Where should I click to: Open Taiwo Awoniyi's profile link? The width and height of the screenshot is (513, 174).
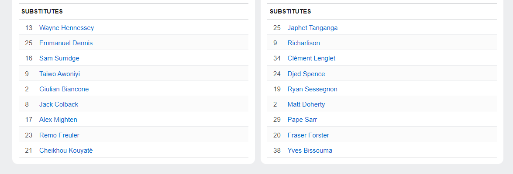click(x=59, y=74)
